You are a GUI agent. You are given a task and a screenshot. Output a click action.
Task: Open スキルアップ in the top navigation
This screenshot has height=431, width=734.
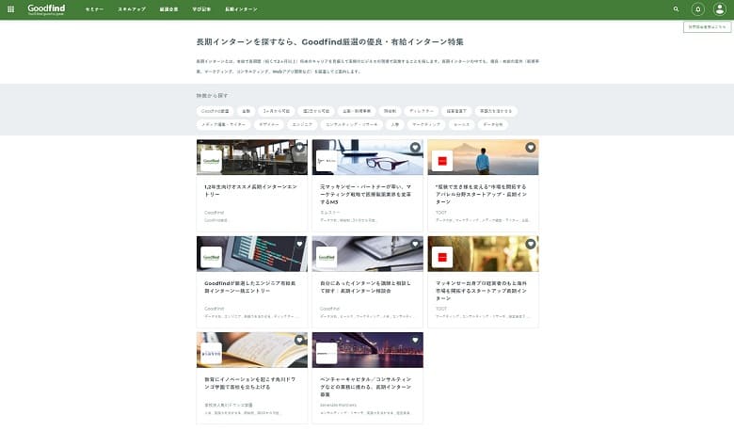click(x=132, y=9)
